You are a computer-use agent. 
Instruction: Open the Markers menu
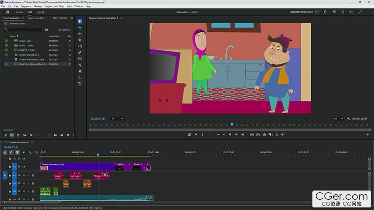pos(38,6)
